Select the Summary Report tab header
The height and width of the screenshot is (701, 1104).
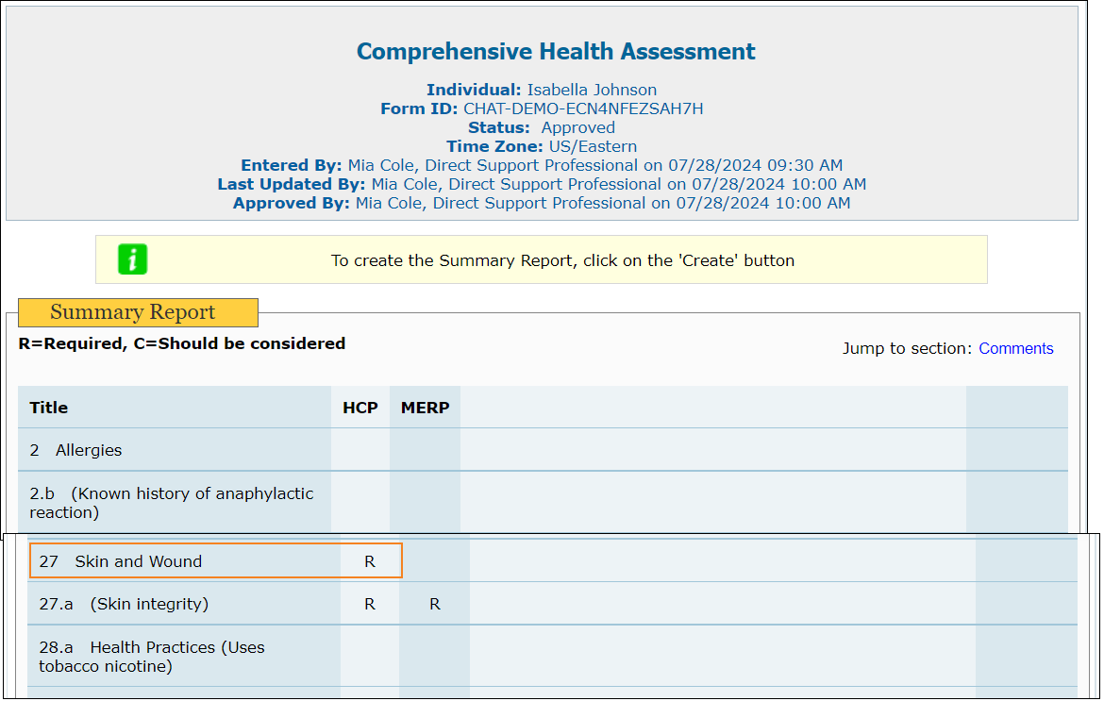[x=138, y=311]
